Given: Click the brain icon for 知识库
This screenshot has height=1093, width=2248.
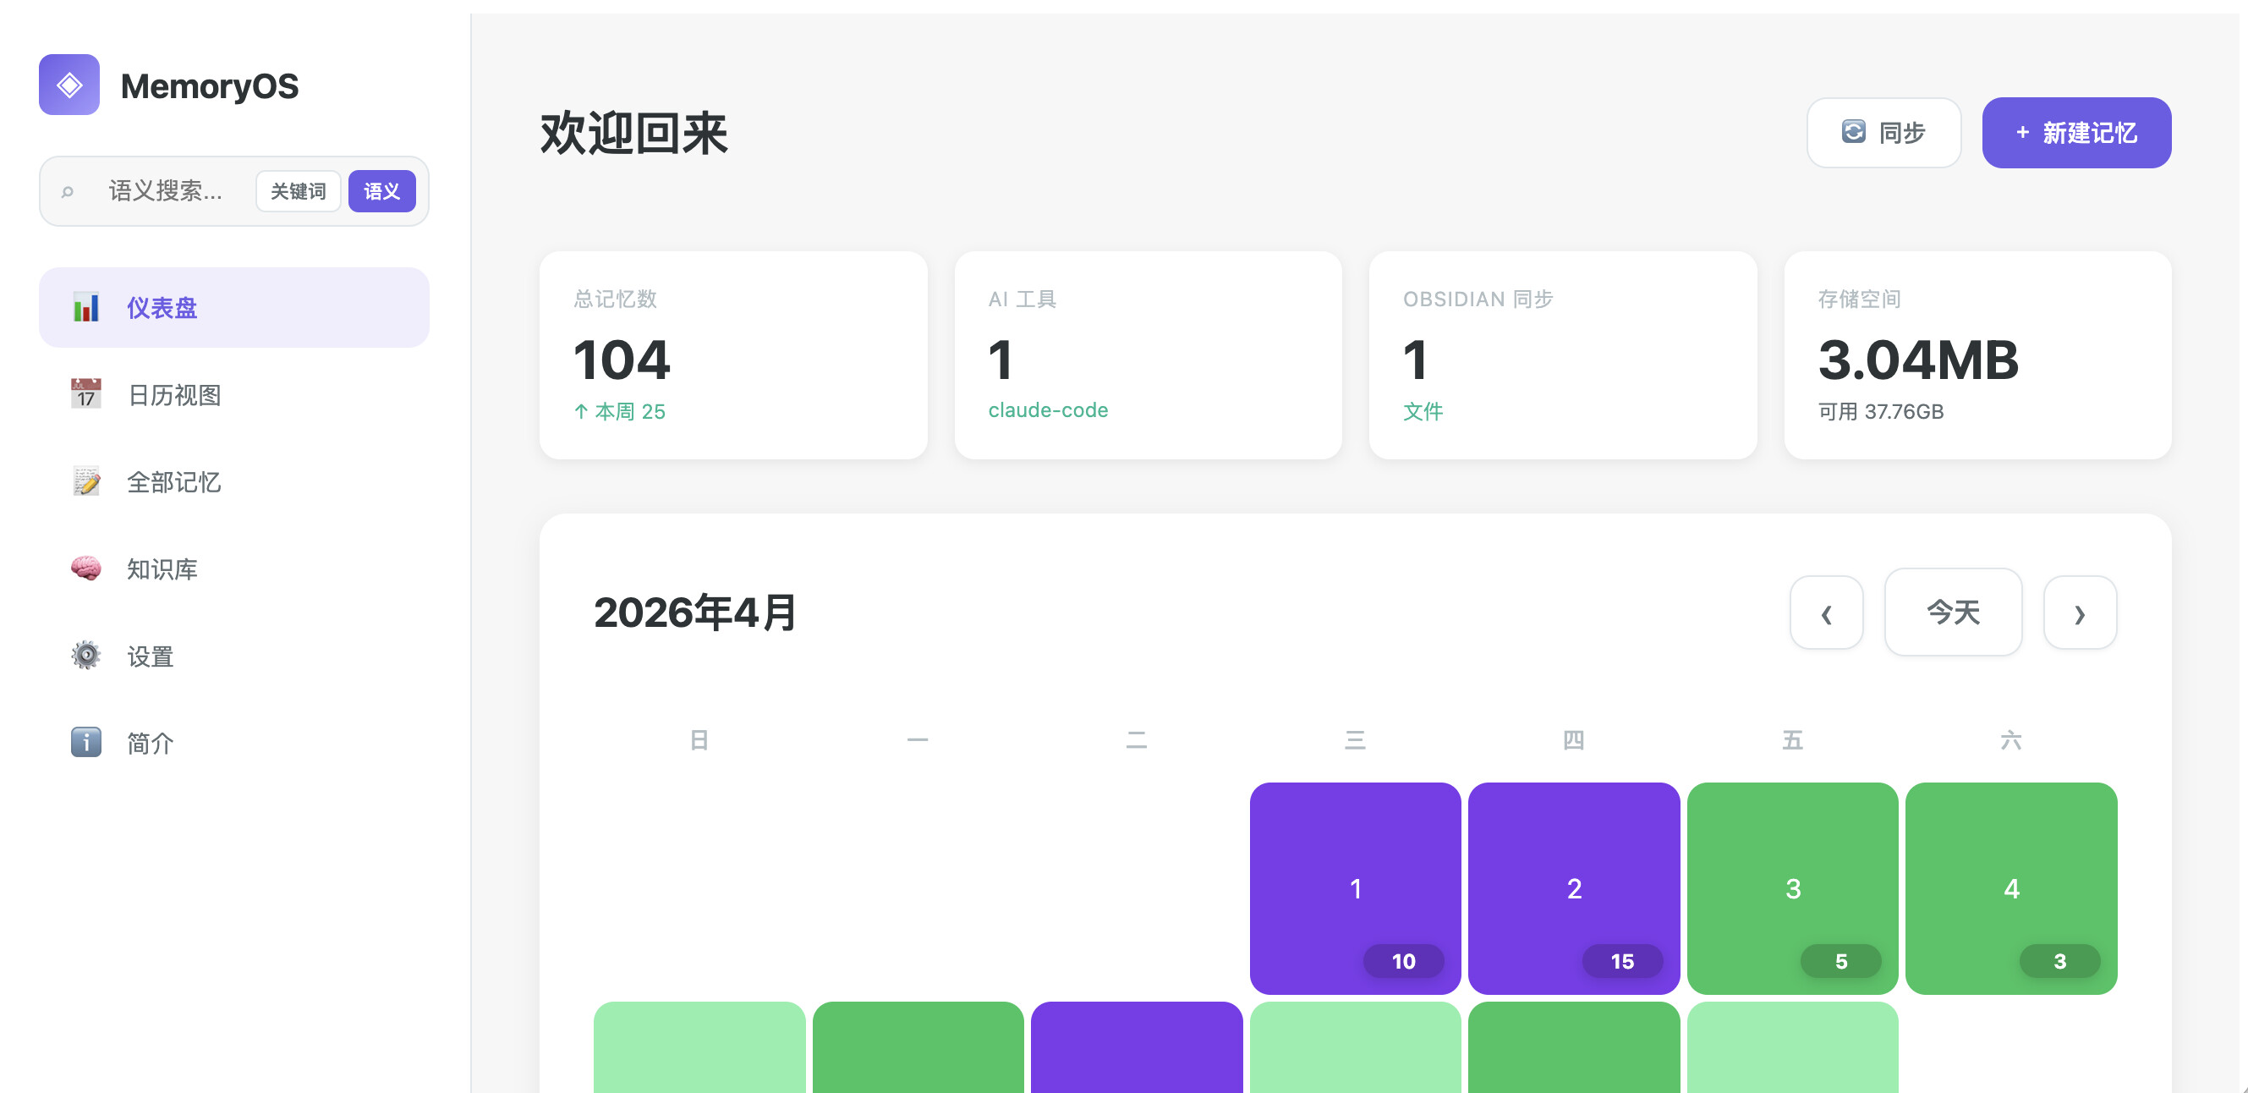Looking at the screenshot, I should pos(85,569).
